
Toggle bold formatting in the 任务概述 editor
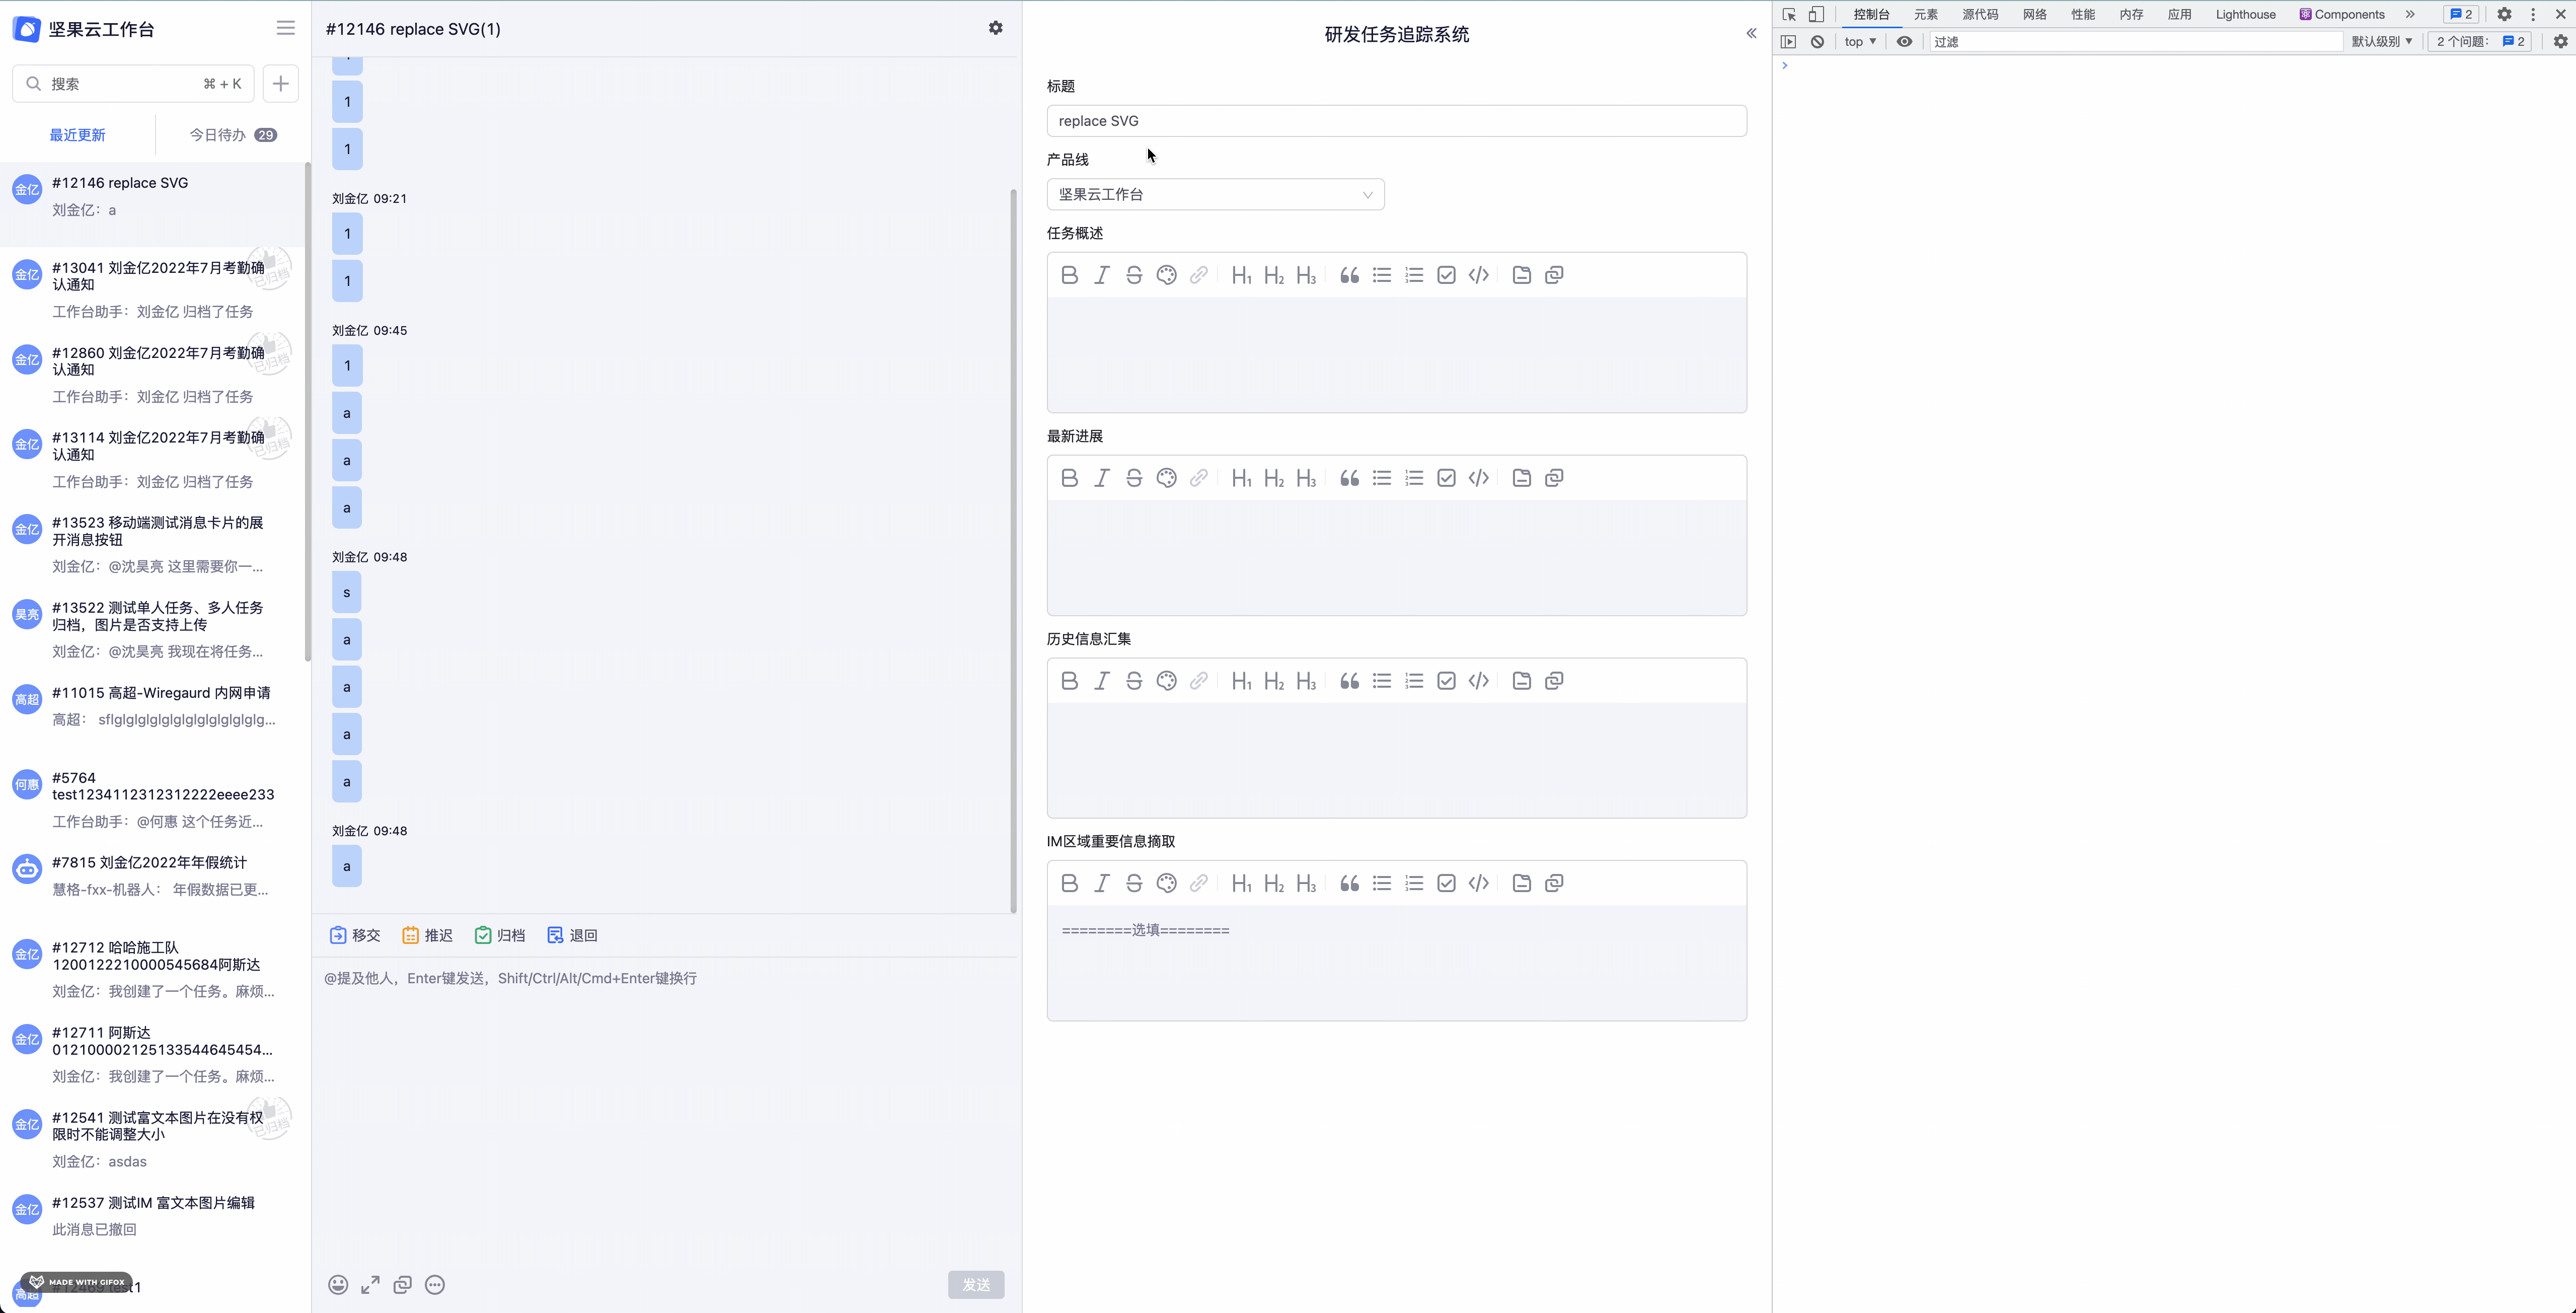point(1069,275)
